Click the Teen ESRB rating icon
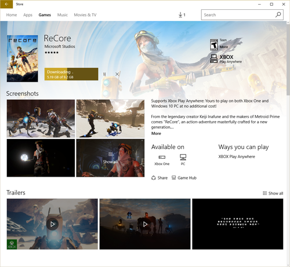Viewport: 290px width, 267px height. pyautogui.click(x=214, y=45)
